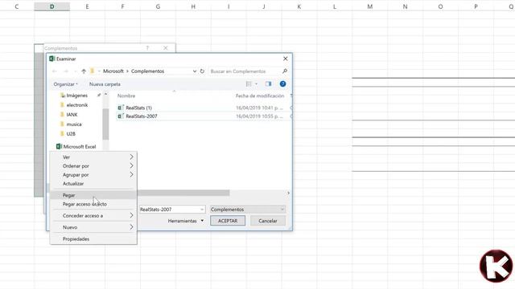Sort files by Nombre column header
This screenshot has width=515, height=289.
tap(126, 96)
